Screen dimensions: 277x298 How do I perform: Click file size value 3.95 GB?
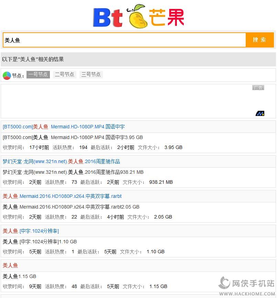click(173, 148)
